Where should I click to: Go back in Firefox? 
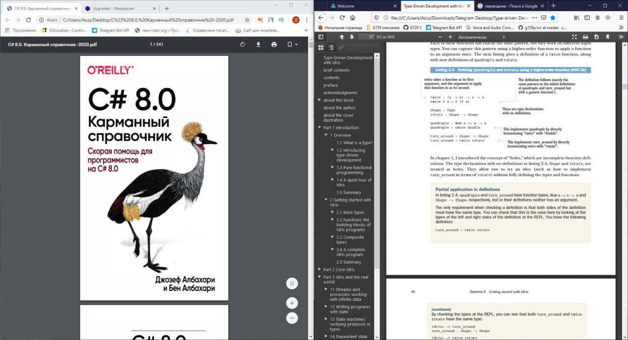click(321, 18)
